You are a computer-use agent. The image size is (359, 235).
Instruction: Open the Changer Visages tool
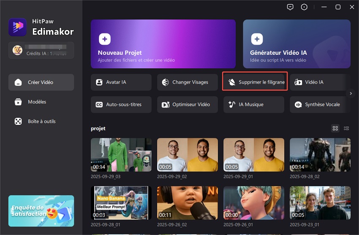[187, 82]
